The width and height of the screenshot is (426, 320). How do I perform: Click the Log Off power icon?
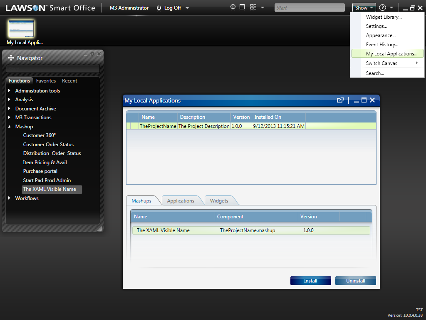[x=159, y=8]
